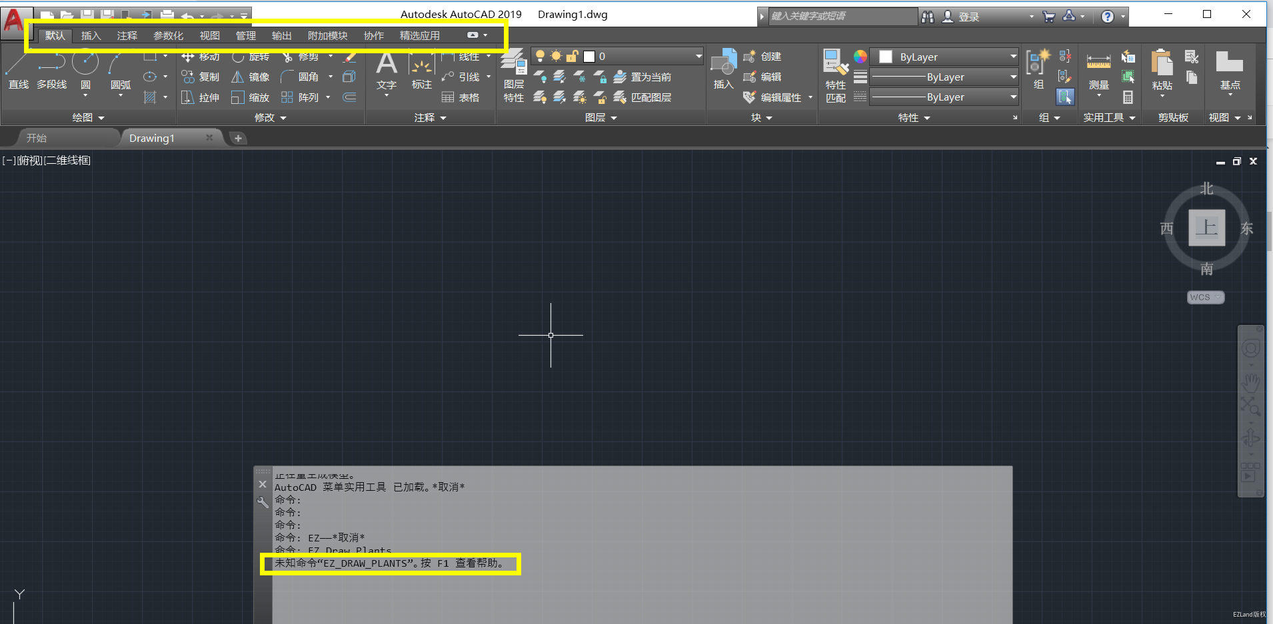The height and width of the screenshot is (624, 1273).
Task: Switch to the 插入 ribbon tab
Action: (91, 36)
